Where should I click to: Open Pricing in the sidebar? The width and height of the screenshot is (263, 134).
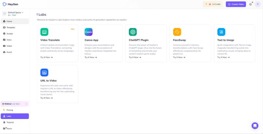pyautogui.click(x=15, y=110)
